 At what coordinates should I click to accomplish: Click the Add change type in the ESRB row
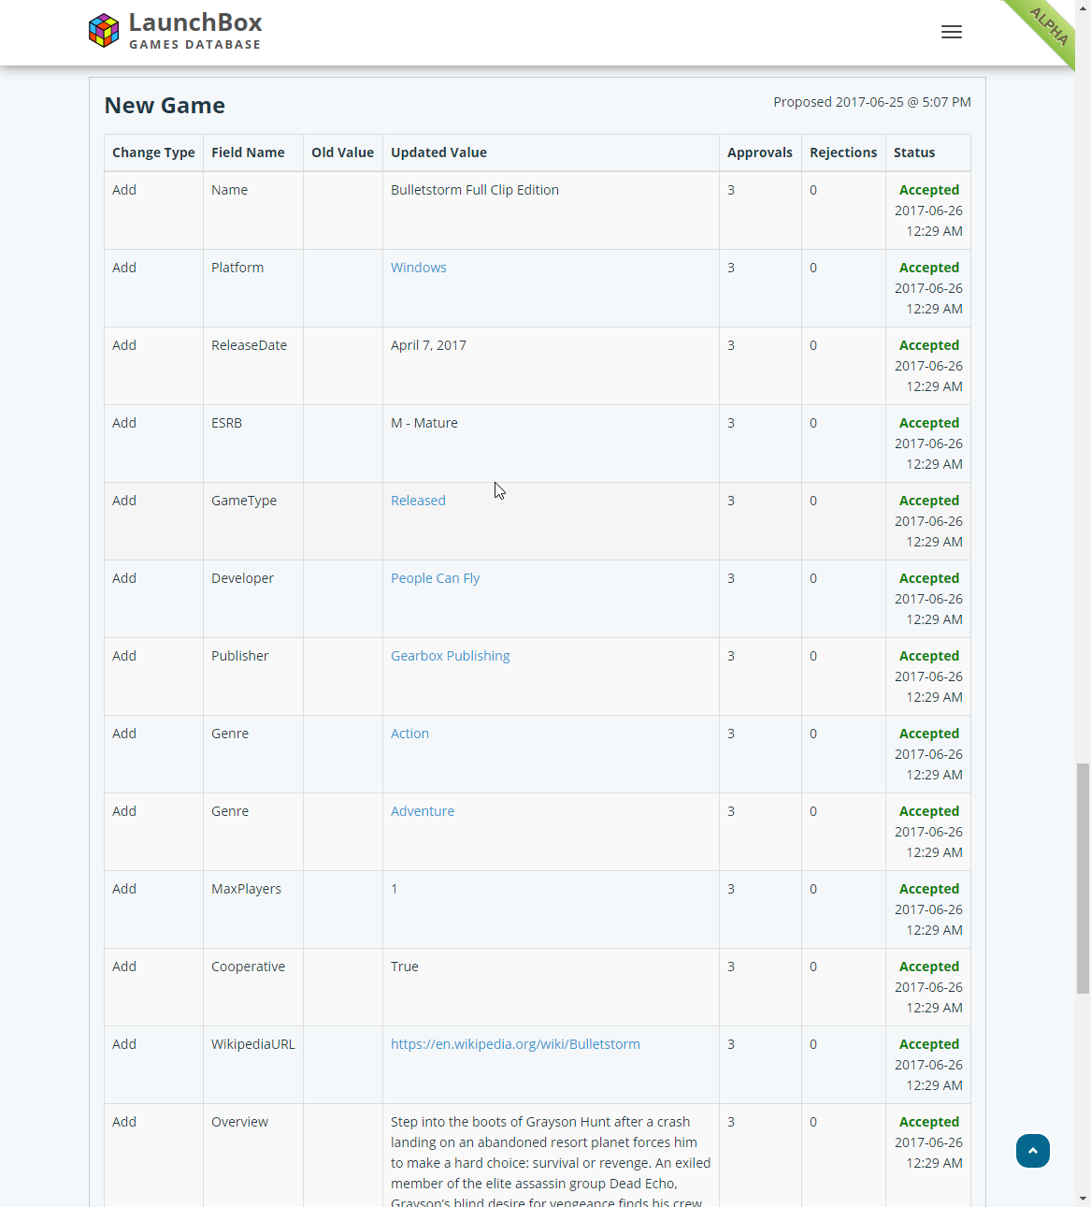[x=124, y=423]
